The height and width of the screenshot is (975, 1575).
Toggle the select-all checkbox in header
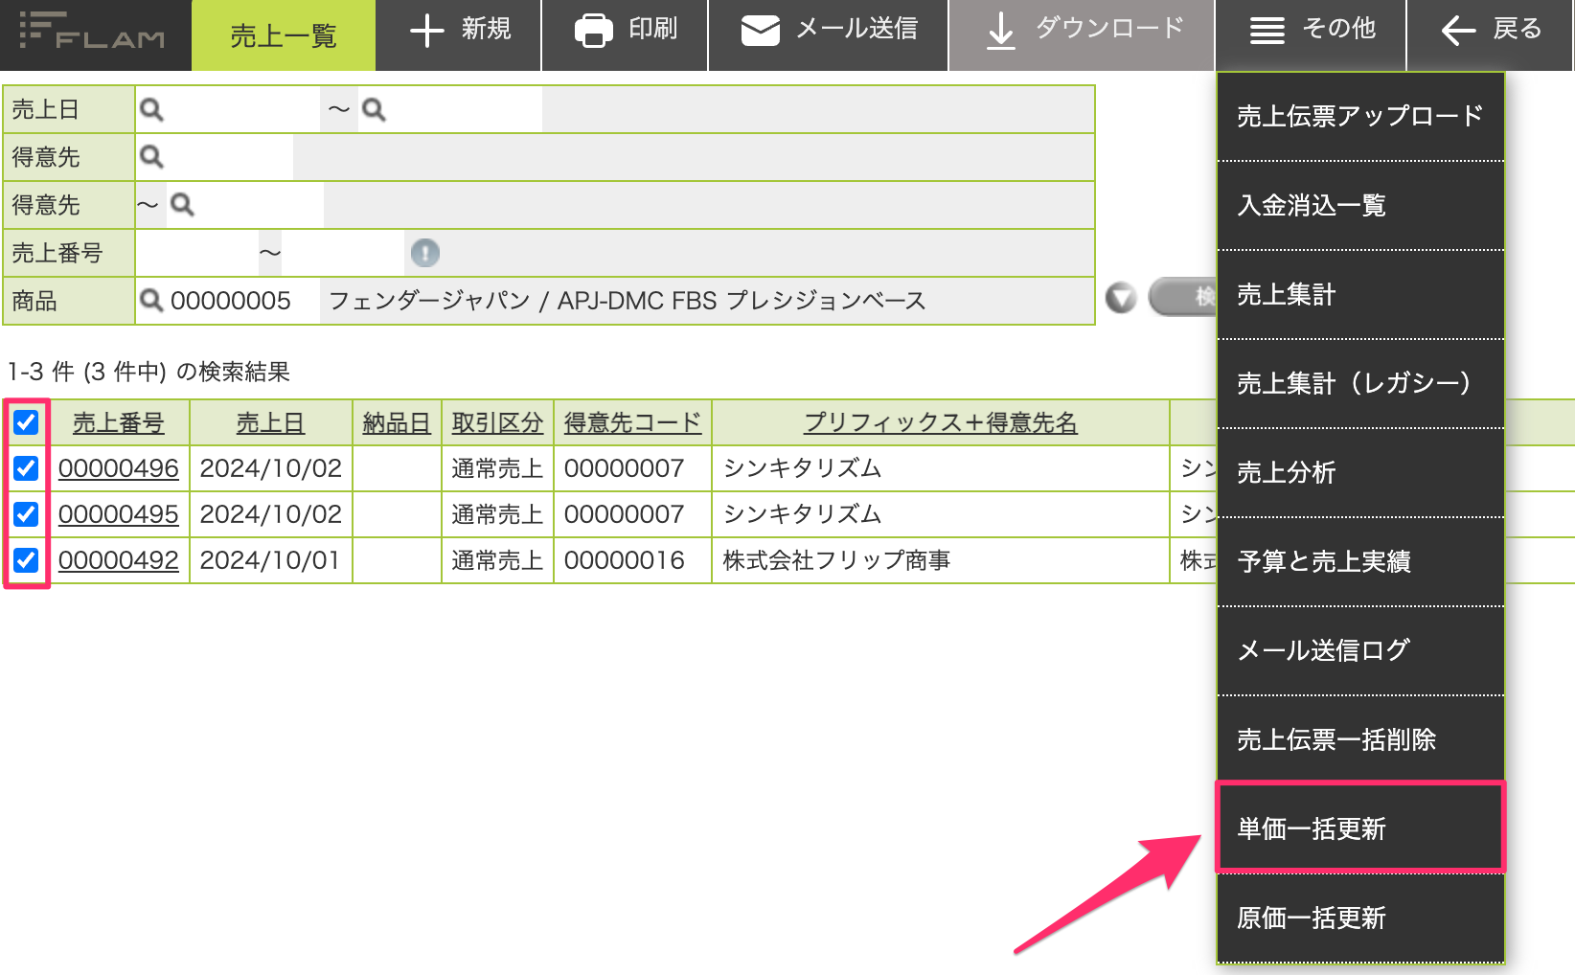coord(26,422)
